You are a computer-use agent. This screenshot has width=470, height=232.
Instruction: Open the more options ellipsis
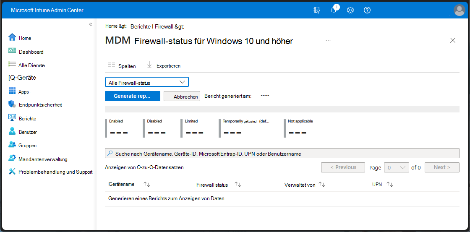pos(328,40)
